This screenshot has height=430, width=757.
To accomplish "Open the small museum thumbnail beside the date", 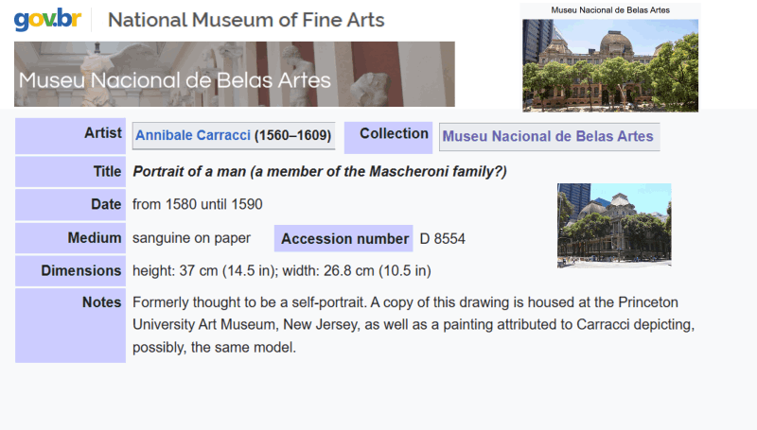I will [x=614, y=225].
